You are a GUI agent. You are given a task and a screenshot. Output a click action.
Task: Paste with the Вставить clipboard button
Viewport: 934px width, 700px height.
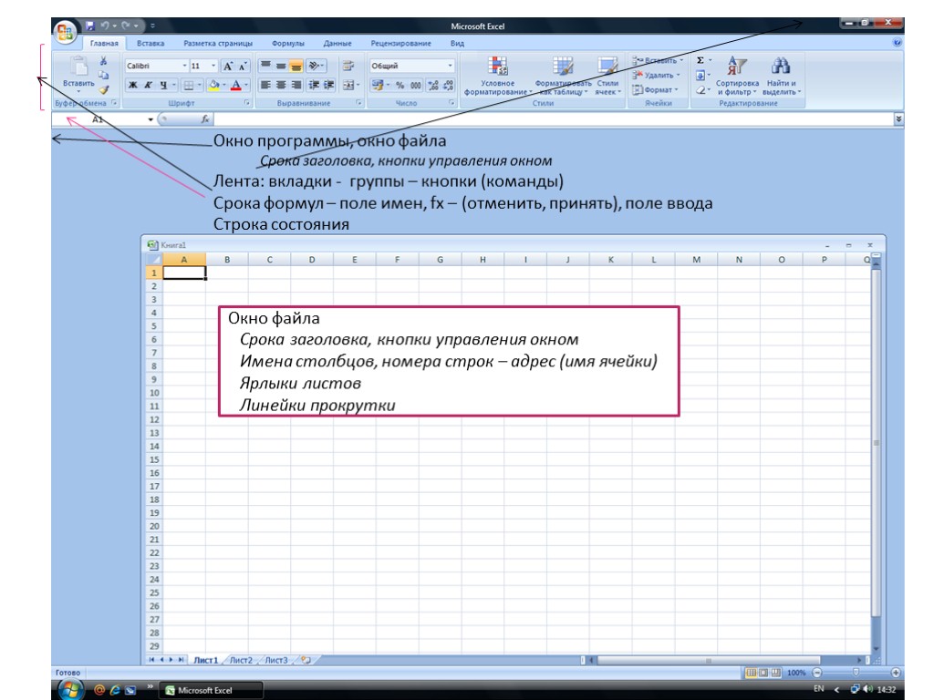[x=78, y=73]
